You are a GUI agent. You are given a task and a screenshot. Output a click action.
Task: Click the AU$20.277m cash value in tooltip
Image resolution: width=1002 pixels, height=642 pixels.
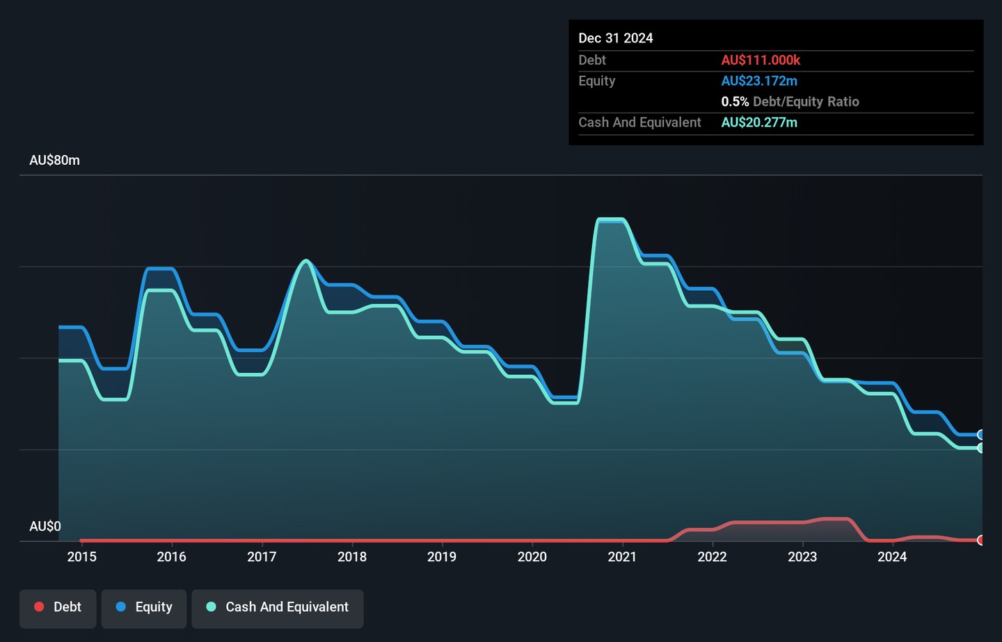pyautogui.click(x=759, y=122)
